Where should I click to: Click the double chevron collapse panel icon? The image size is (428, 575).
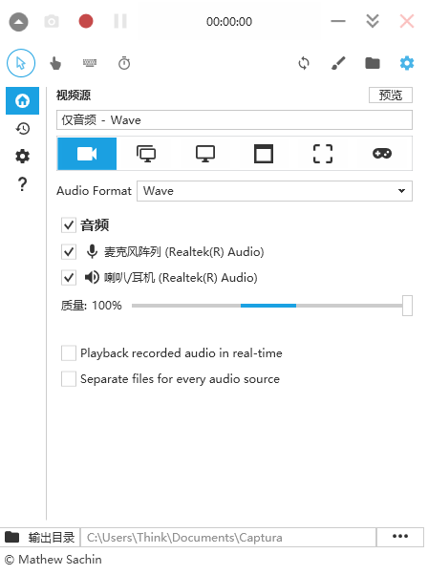(x=373, y=21)
